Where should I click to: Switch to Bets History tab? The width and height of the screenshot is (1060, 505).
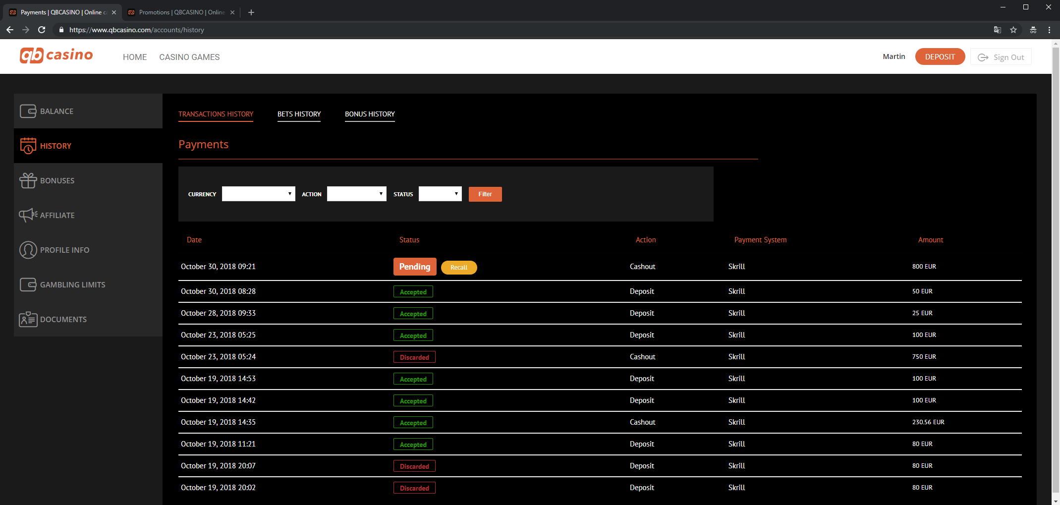(x=299, y=114)
